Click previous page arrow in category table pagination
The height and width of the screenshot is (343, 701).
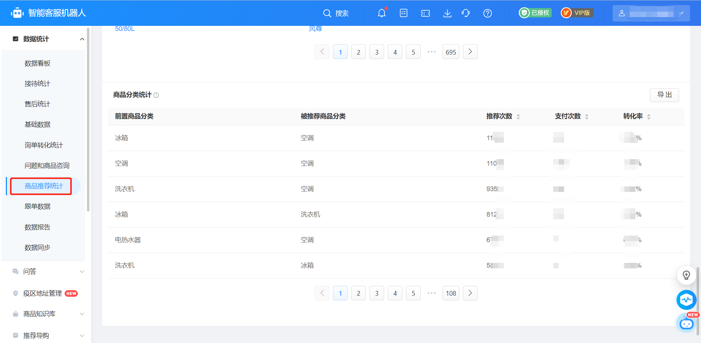pos(322,293)
